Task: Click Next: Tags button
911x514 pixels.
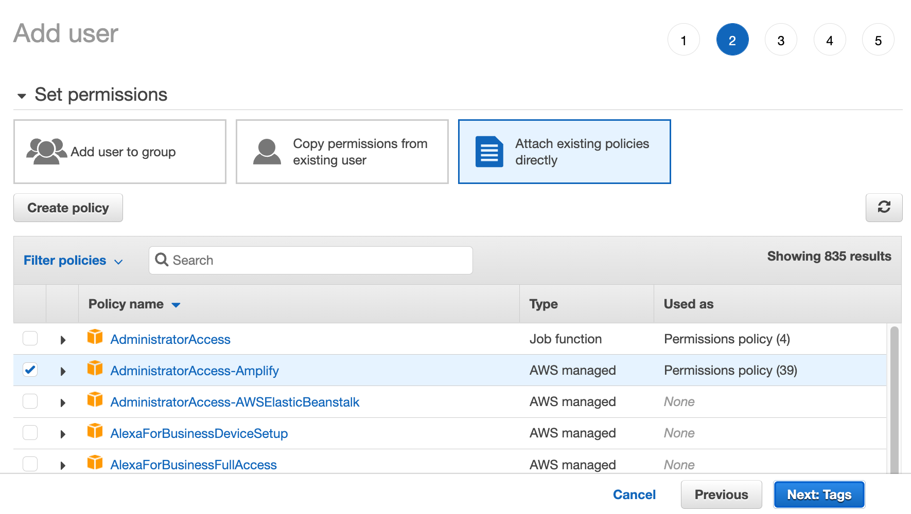Action: coord(819,494)
